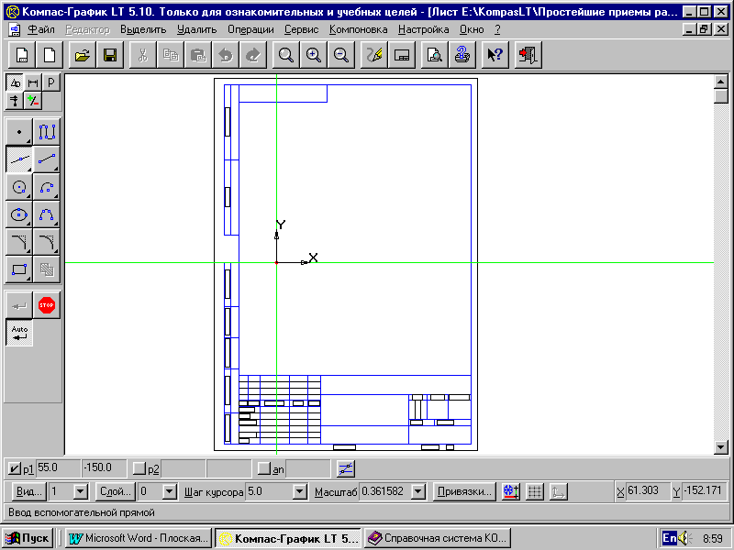The width and height of the screenshot is (734, 550).
Task: Open the Настройка menu
Action: pyautogui.click(x=423, y=30)
